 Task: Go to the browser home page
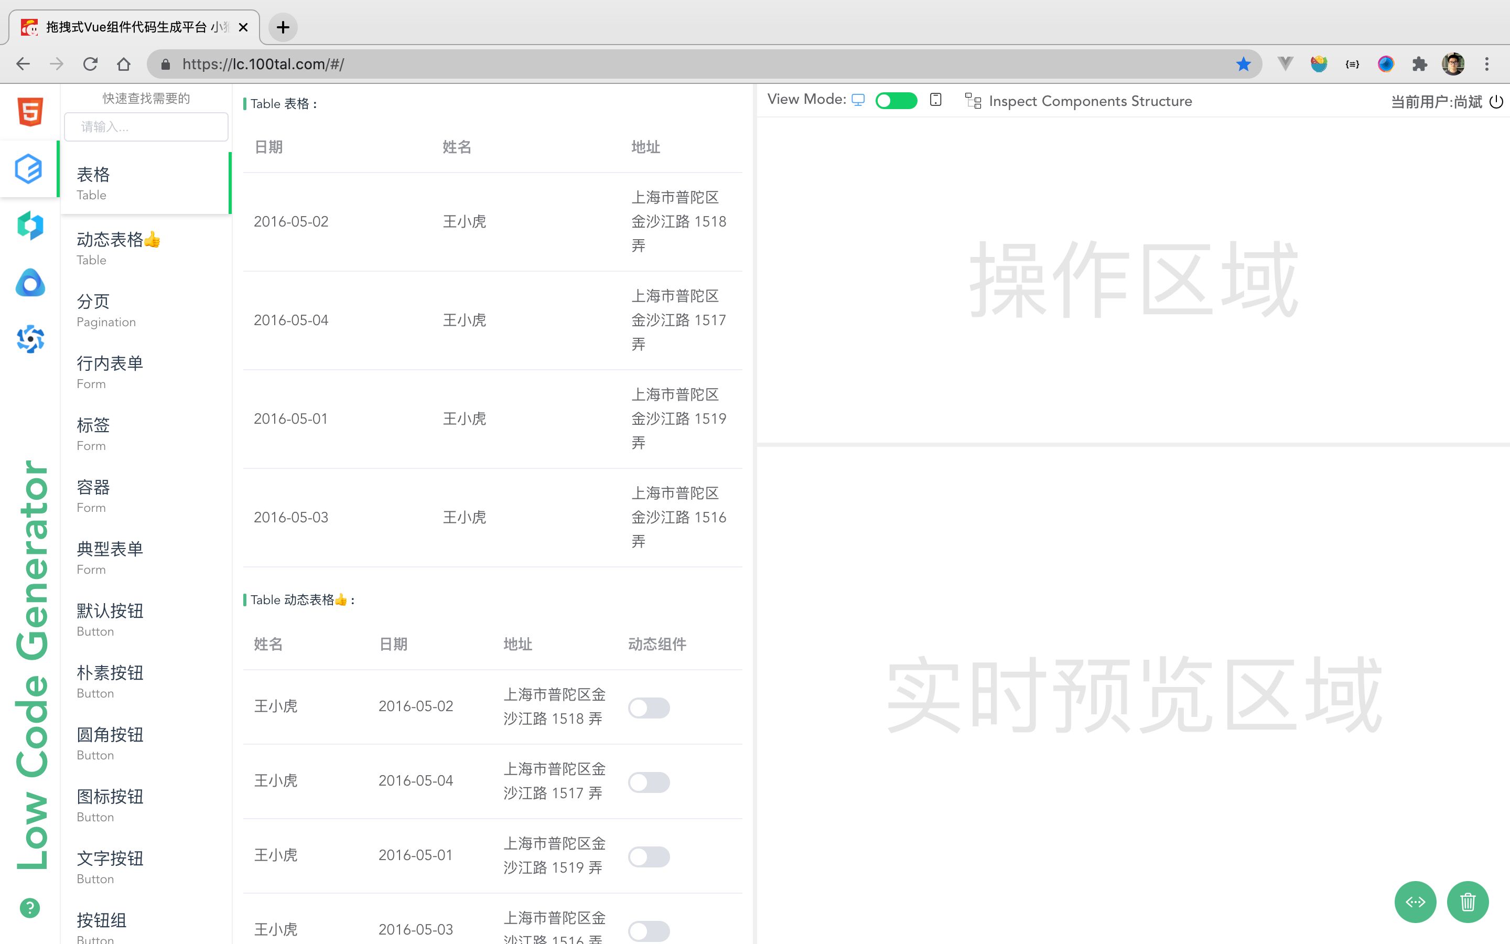point(124,63)
